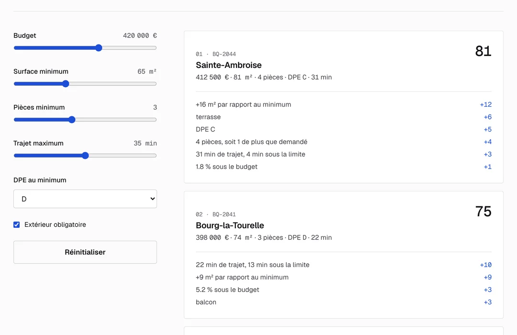Uncheck the Extérieur obligatoire checkbox
The height and width of the screenshot is (335, 517).
pyautogui.click(x=16, y=224)
